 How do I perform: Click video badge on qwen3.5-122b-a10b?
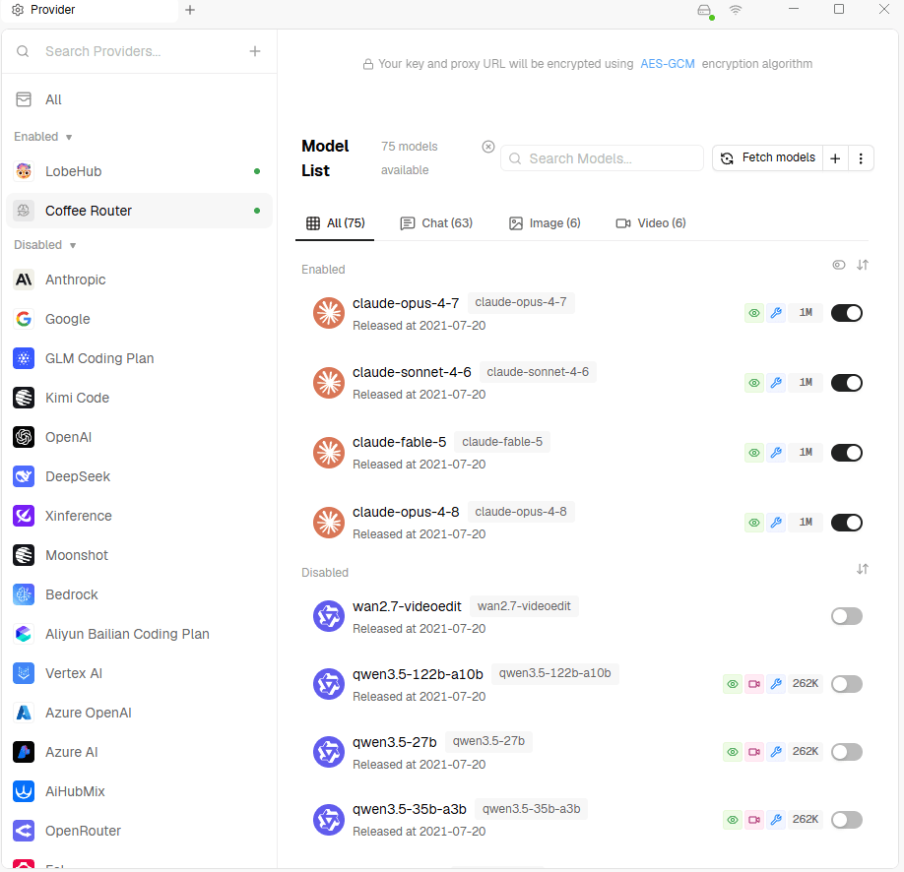point(753,684)
